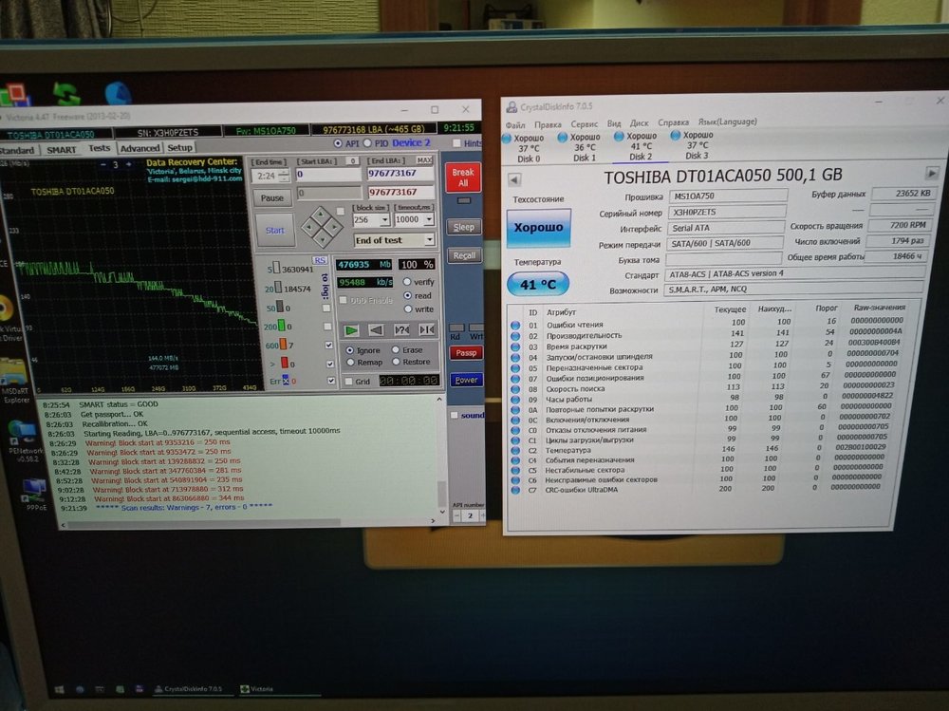The width and height of the screenshot is (949, 711).
Task: Click the Start LBA input field
Action: (327, 175)
